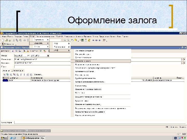
Task: Click the Пуск start button
Action: pyautogui.click(x=4, y=138)
